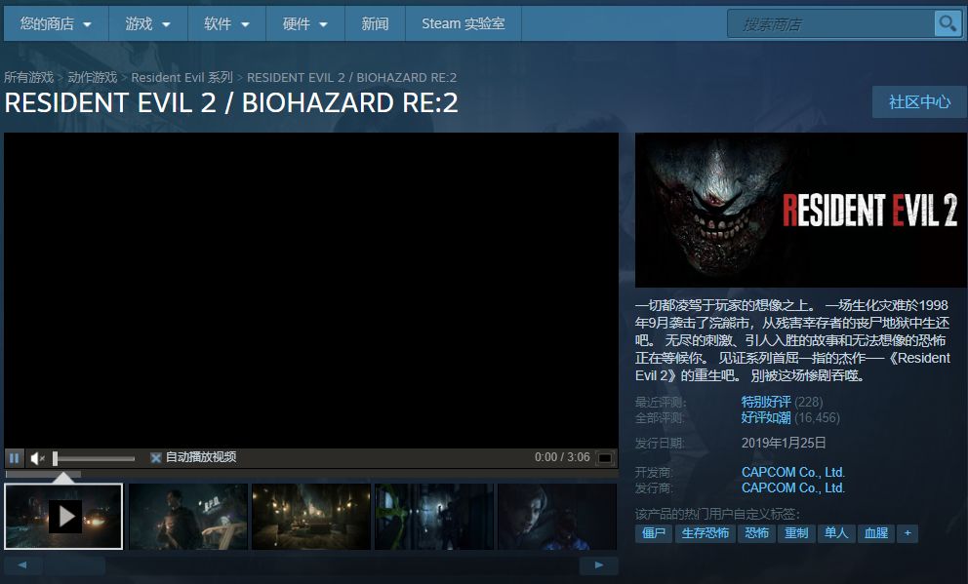Select the fifth screenshot thumbnail

[557, 516]
